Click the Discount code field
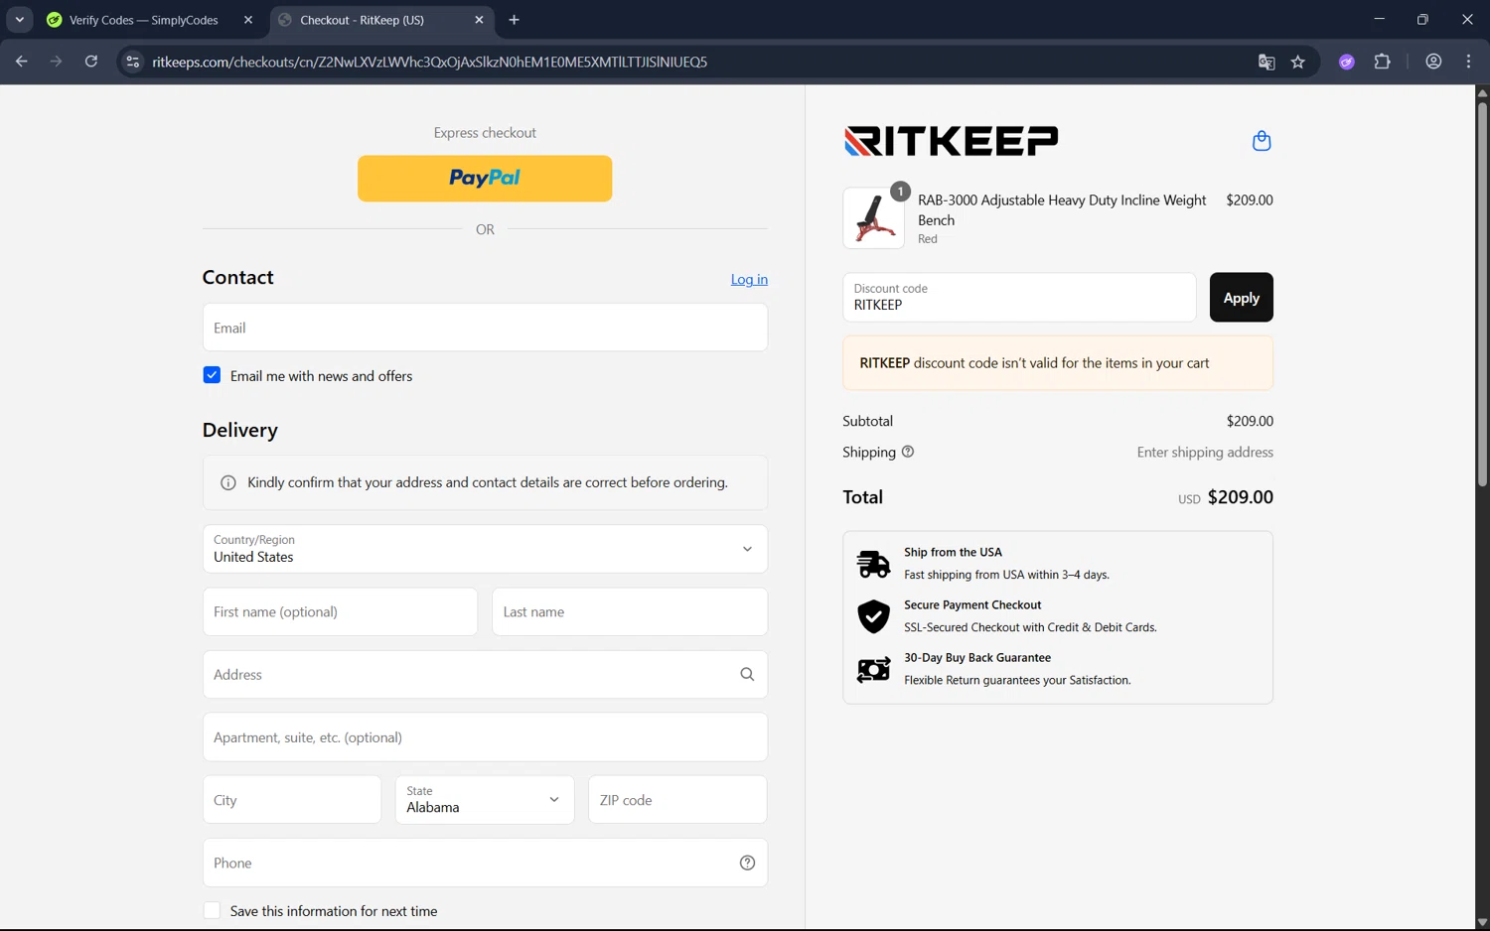The height and width of the screenshot is (931, 1490). coord(1019,298)
